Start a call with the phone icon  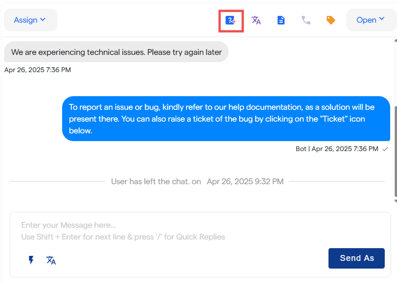tap(306, 20)
